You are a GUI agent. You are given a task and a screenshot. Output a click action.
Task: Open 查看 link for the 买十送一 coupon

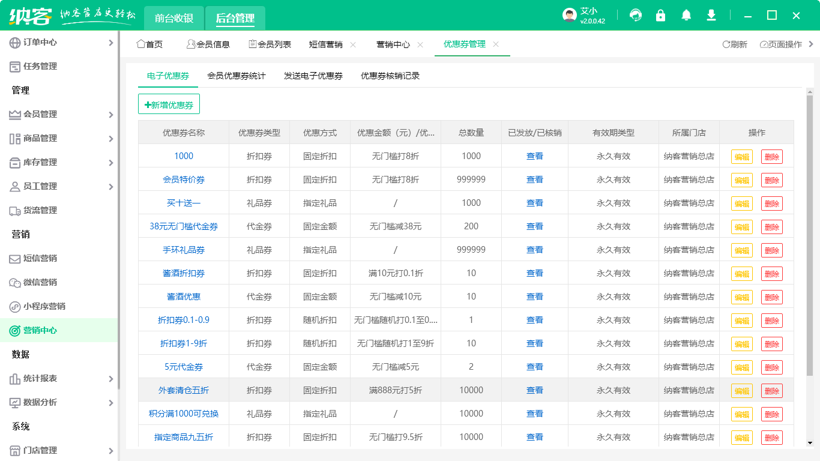click(x=534, y=203)
